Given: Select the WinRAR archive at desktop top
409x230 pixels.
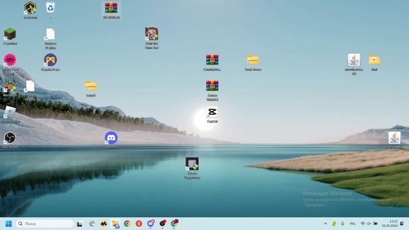Looking at the screenshot, I should (x=111, y=8).
